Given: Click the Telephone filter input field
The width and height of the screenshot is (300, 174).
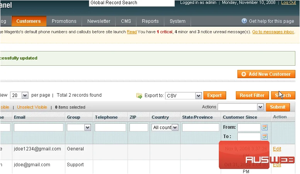Looking at the screenshot, I should (x=110, y=128).
